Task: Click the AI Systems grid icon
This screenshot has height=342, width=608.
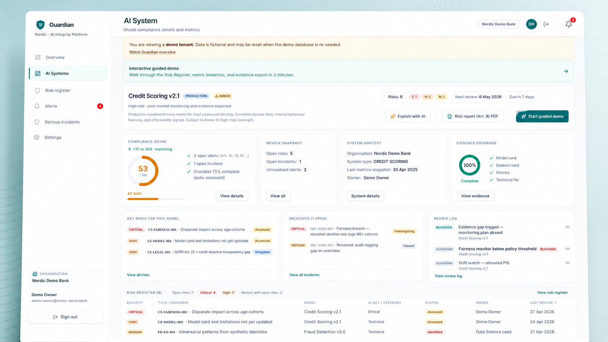Action: 38,73
